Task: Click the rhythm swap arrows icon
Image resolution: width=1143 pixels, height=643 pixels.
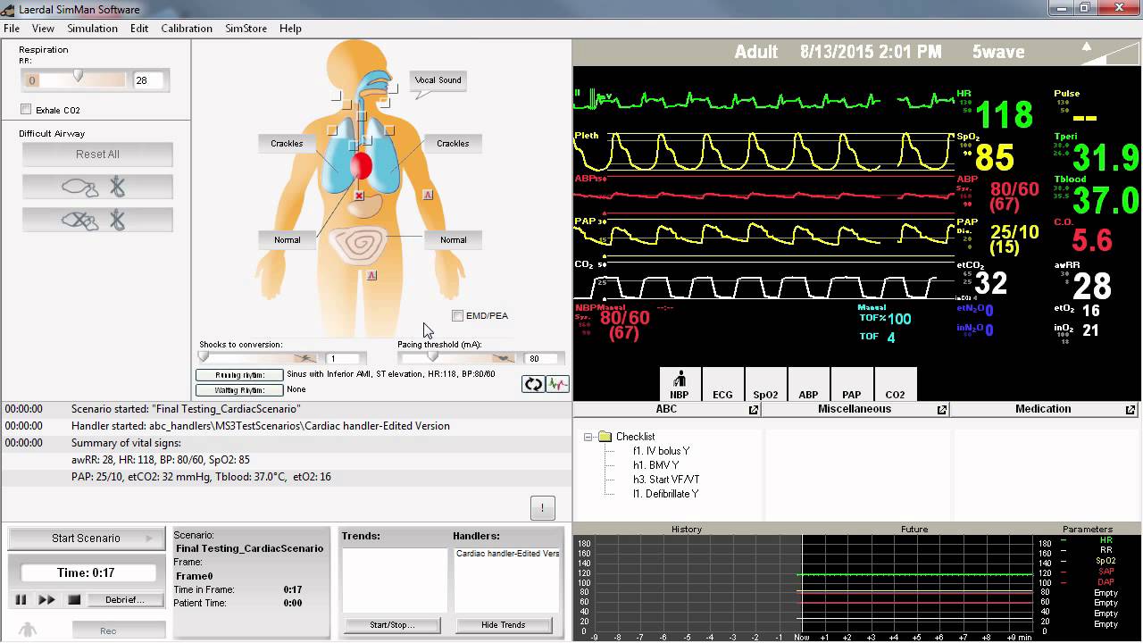Action: pos(533,384)
